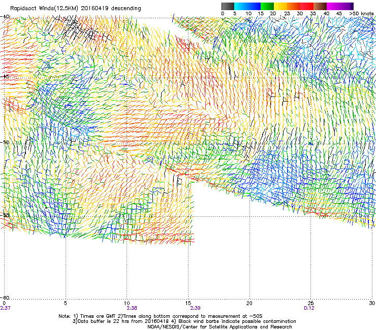Click the bottom longitude axis label '10'

click(127, 303)
